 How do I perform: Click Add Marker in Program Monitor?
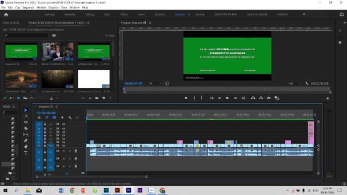click(x=186, y=98)
